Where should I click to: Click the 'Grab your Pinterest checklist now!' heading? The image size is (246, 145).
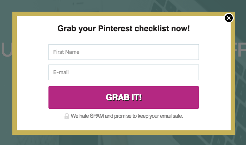point(124,29)
